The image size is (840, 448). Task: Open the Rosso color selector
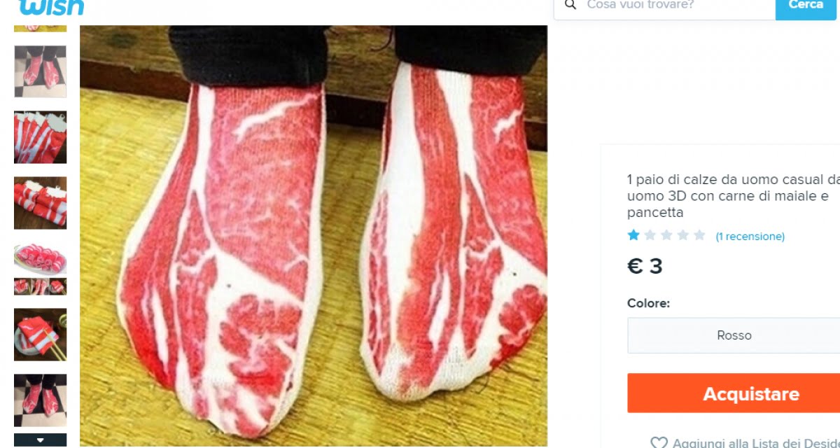[734, 335]
